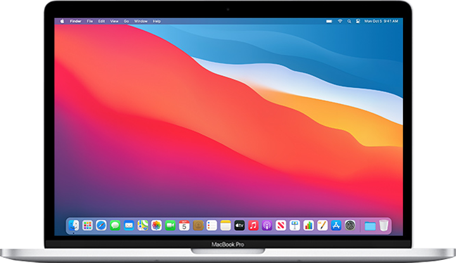This screenshot has width=456, height=263.
Task: Open Finder from the dock
Action: [74, 225]
